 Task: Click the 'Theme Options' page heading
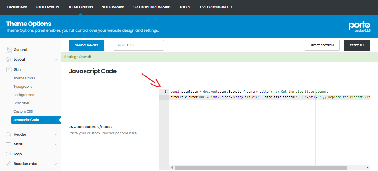(x=29, y=24)
